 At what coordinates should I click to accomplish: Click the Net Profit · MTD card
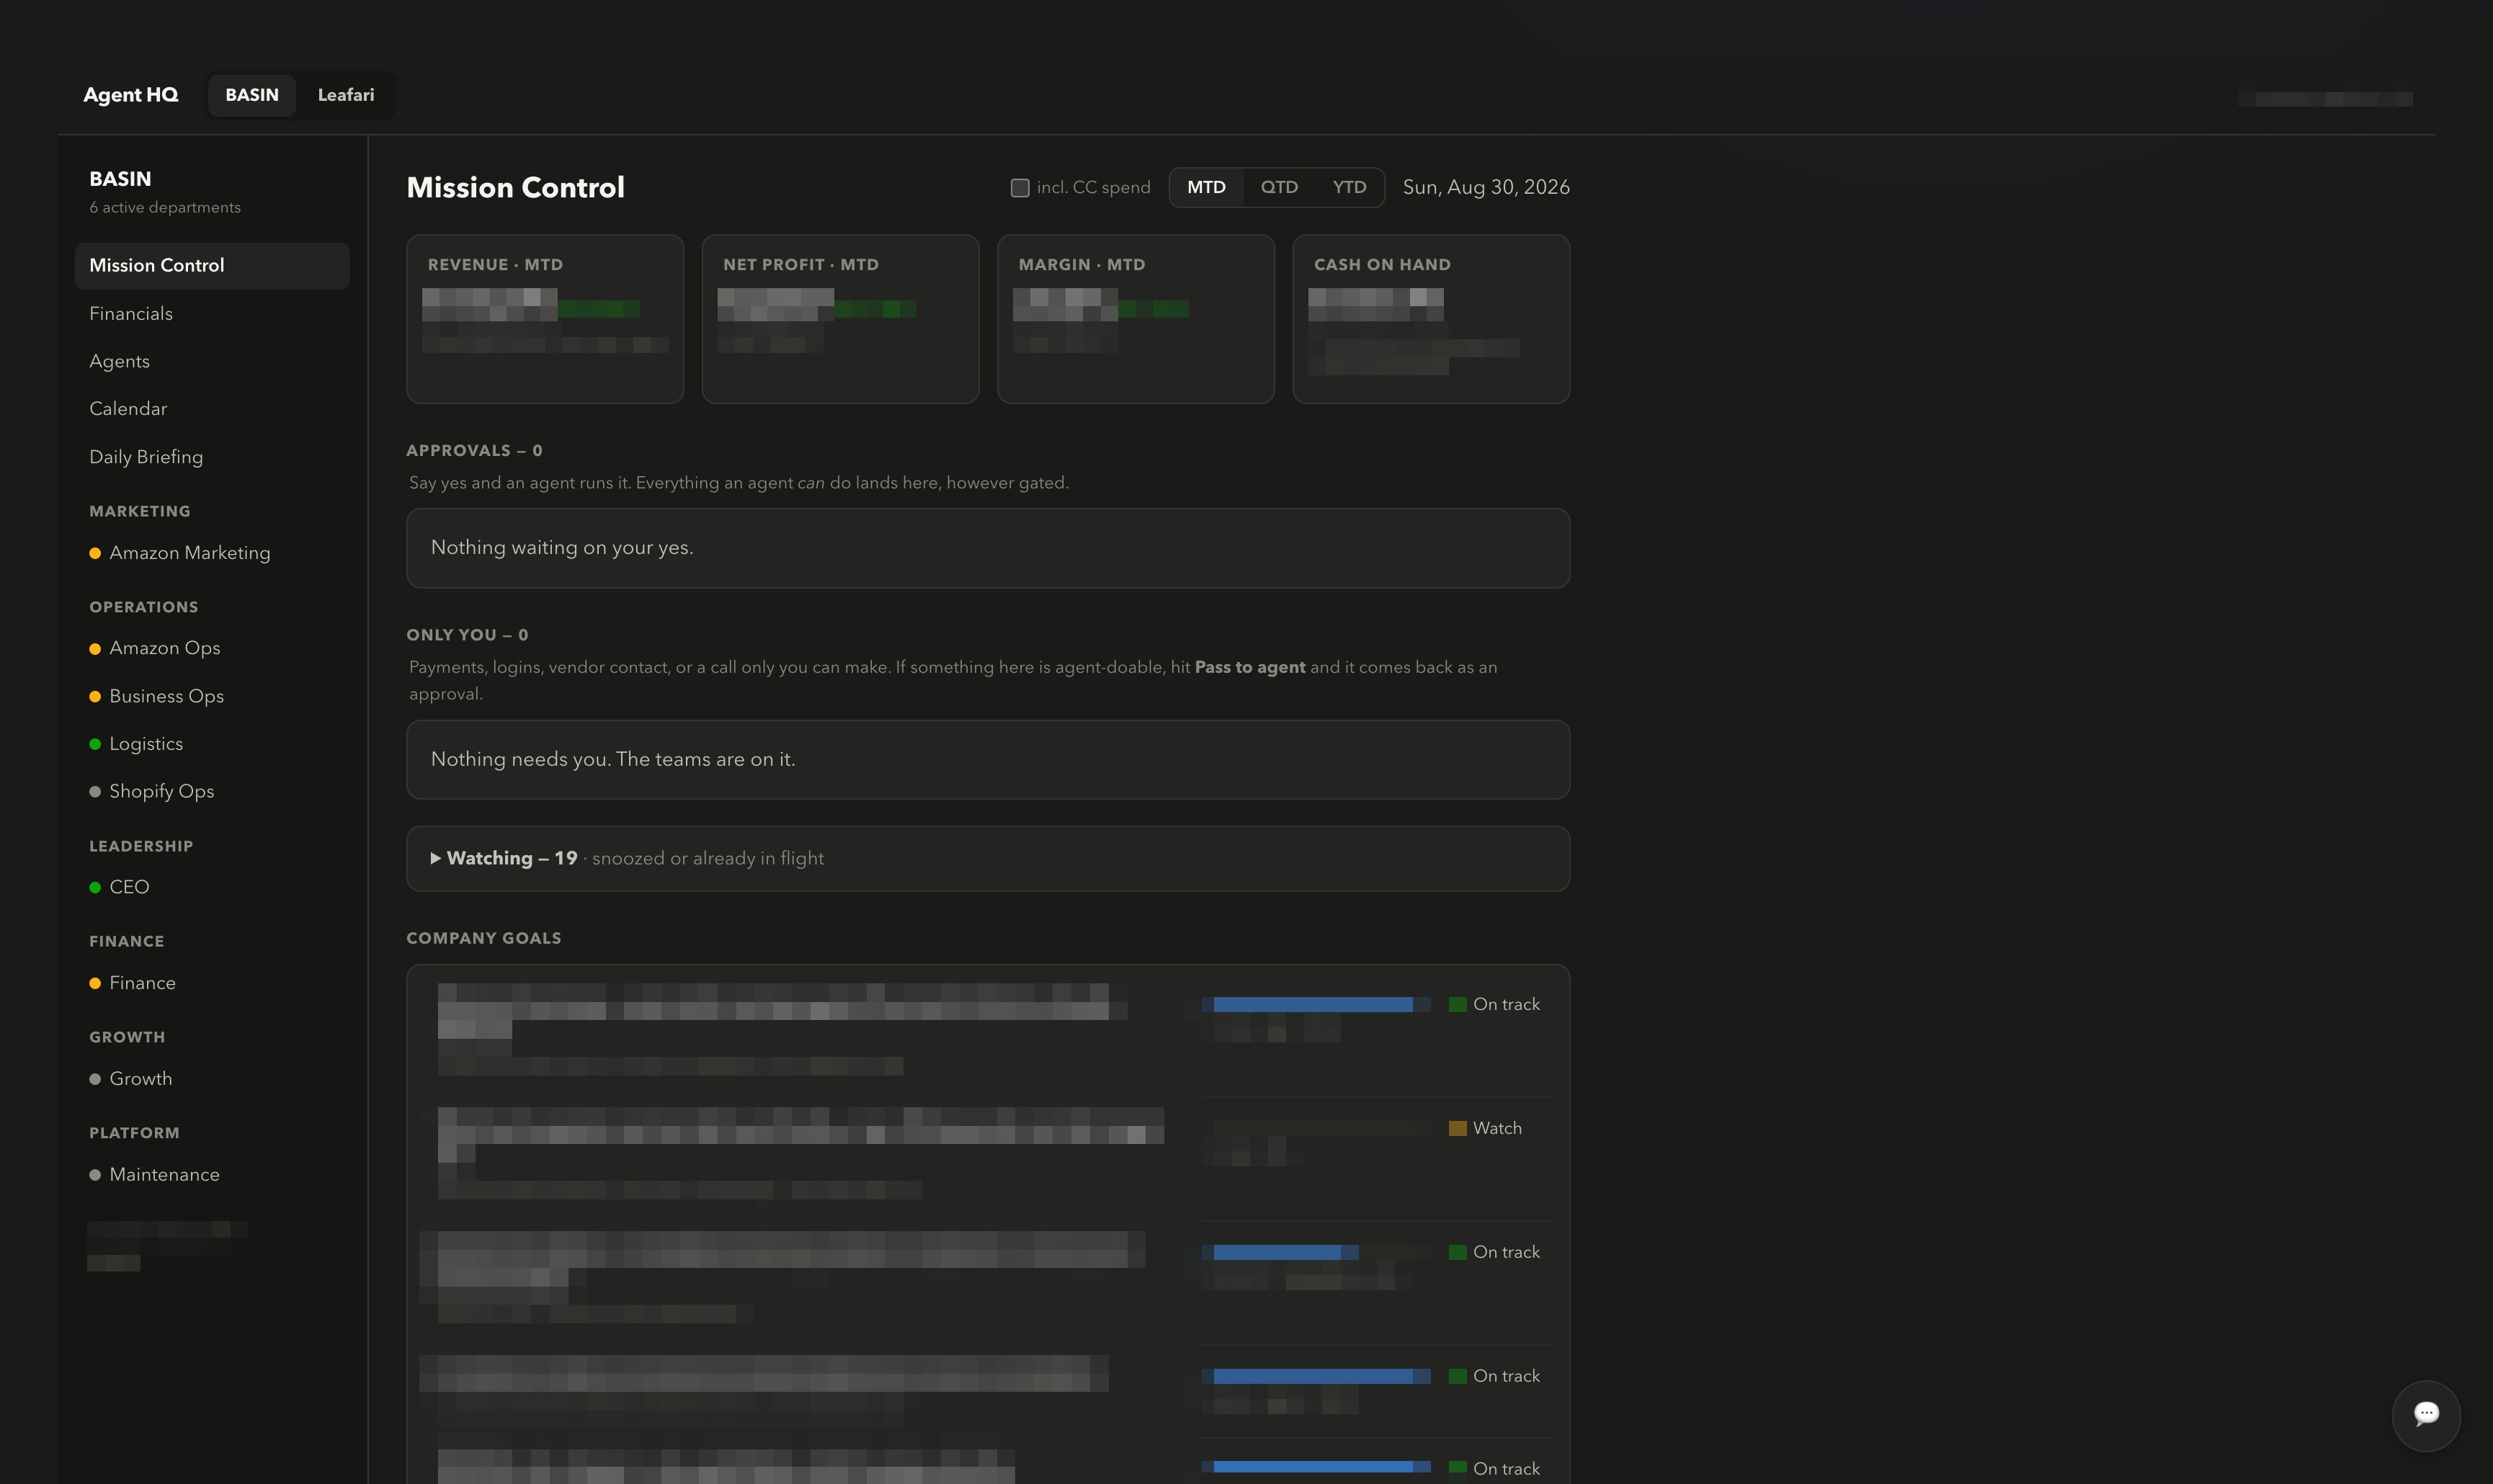(840, 319)
